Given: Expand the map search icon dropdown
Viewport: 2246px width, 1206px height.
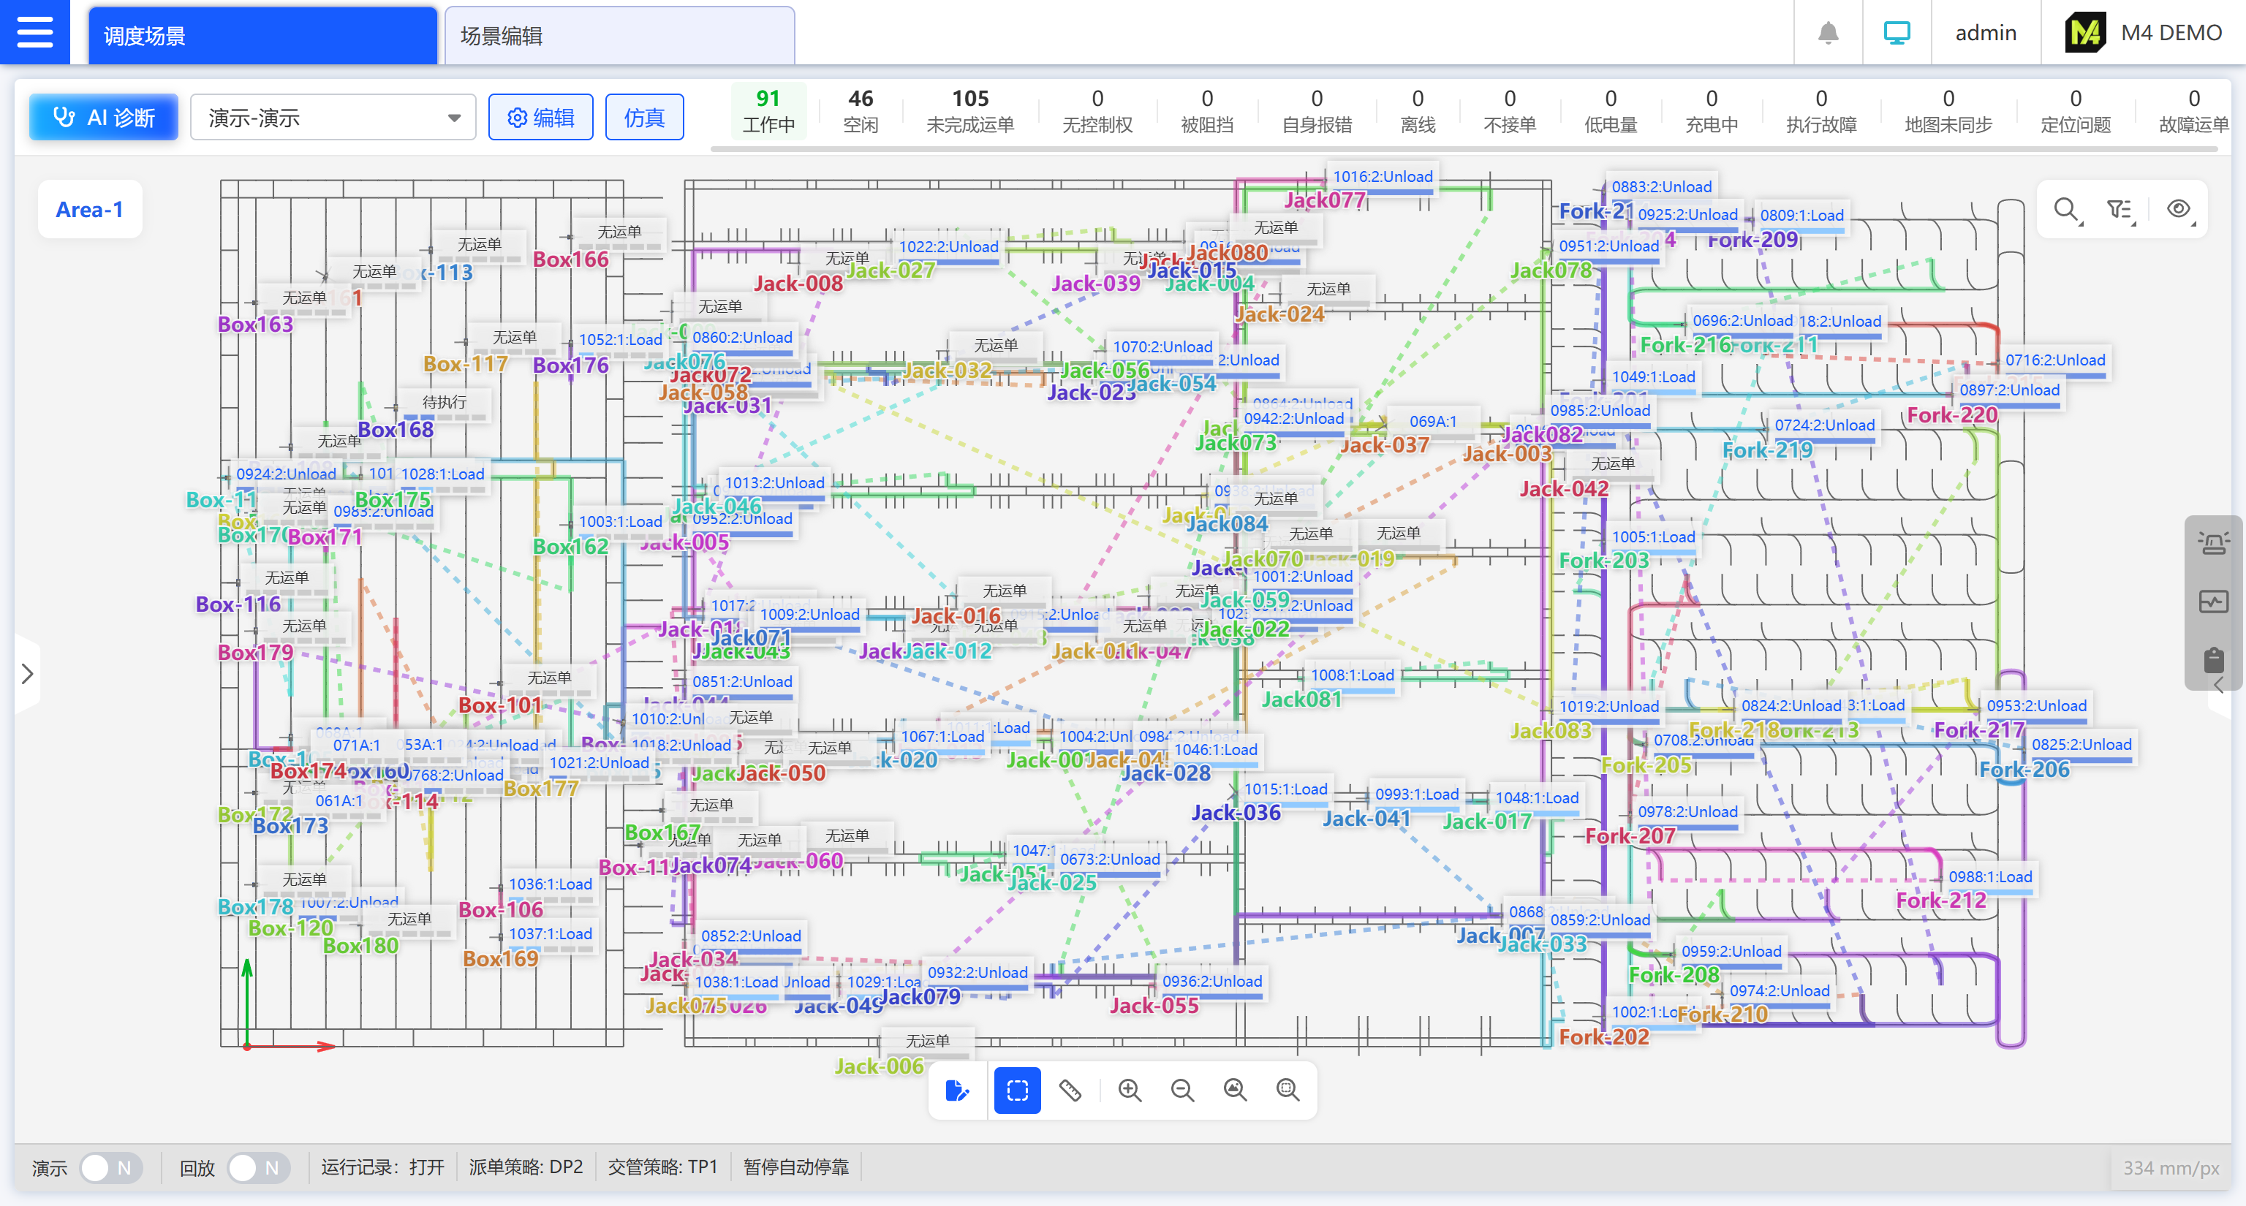Looking at the screenshot, I should click(x=2065, y=209).
